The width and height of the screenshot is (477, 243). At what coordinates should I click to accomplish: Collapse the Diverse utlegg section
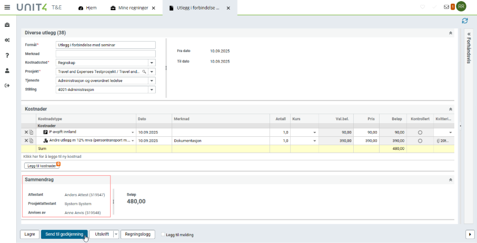(x=450, y=33)
